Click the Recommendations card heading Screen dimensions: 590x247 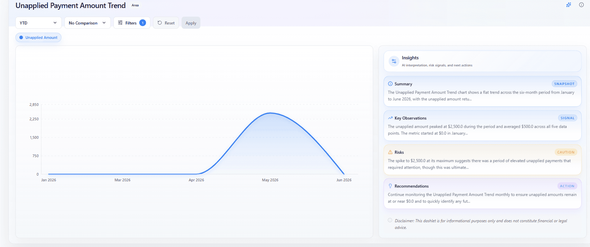411,186
